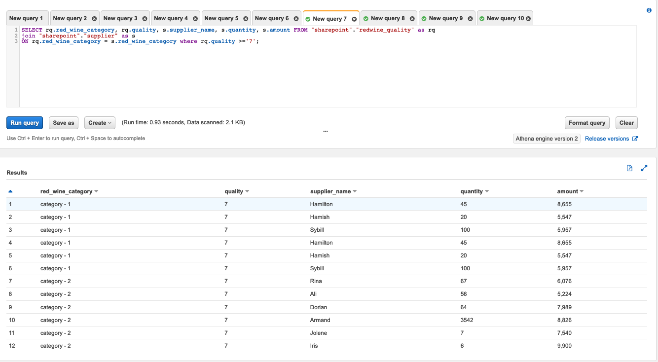Clear the query editor contents
The width and height of the screenshot is (658, 362).
pos(626,122)
